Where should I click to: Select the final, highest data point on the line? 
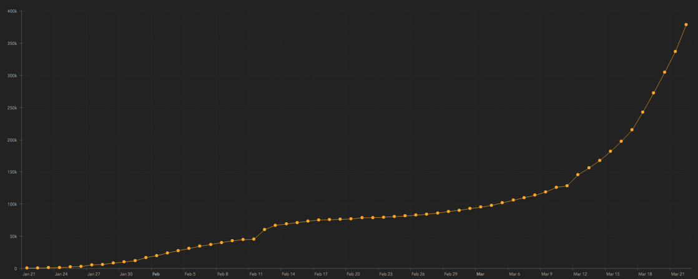[x=686, y=24]
